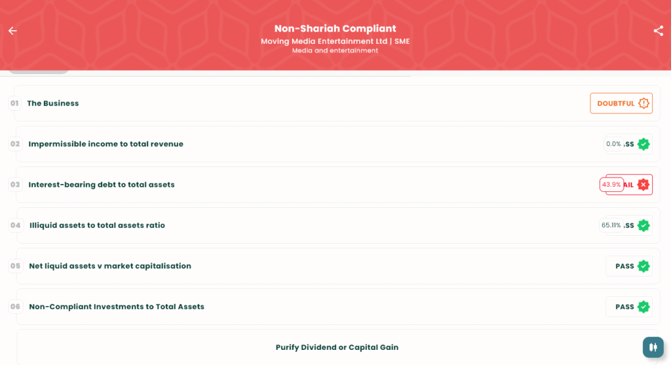This screenshot has height=365, width=671.
Task: Click the 0.0% impermissible income badge
Action: point(613,144)
